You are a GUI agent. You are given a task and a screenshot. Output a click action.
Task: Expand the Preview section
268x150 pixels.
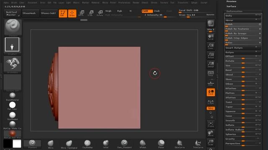231,1
